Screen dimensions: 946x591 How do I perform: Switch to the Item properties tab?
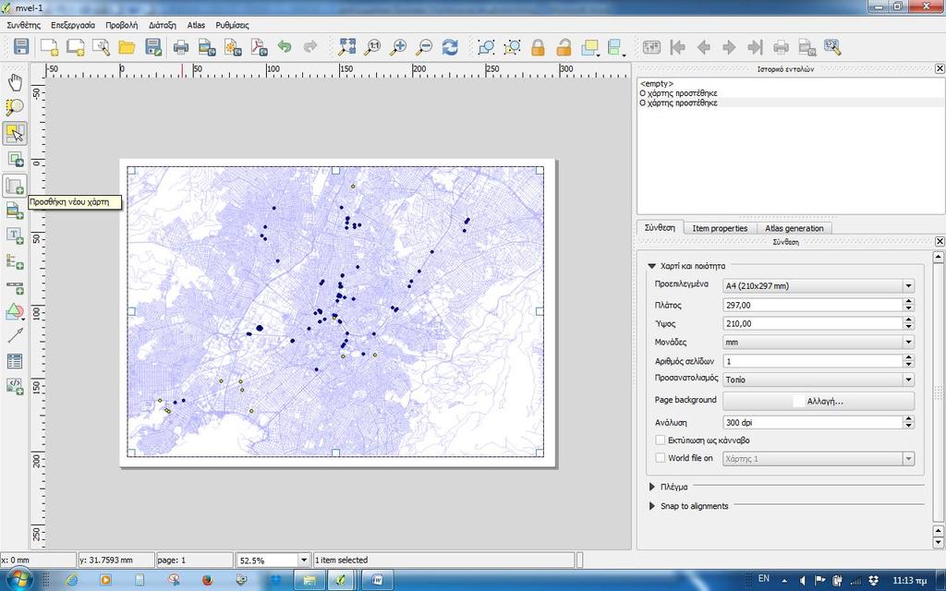(x=720, y=228)
